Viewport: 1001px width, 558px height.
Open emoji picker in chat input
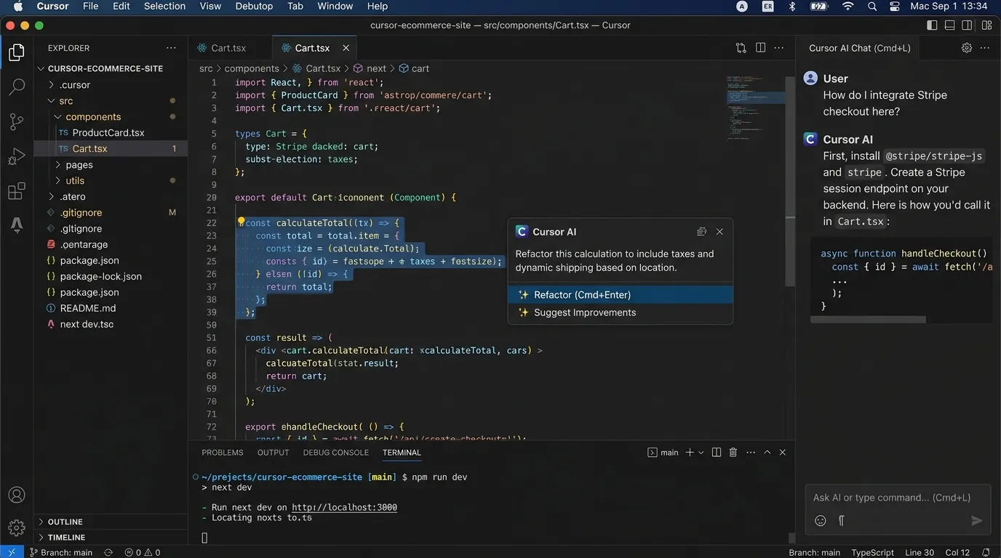(x=821, y=520)
